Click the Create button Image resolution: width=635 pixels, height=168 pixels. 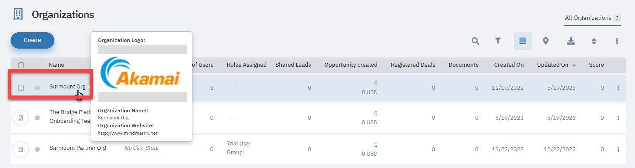[x=32, y=40]
